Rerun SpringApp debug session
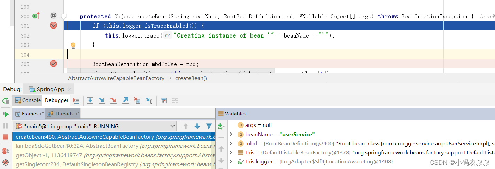495x169 pixels. 6,100
